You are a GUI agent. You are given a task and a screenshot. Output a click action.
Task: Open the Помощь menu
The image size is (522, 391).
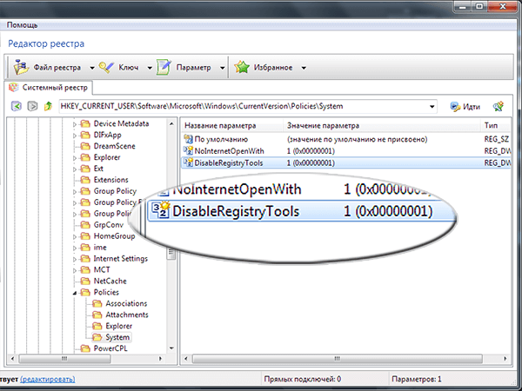pyautogui.click(x=22, y=25)
